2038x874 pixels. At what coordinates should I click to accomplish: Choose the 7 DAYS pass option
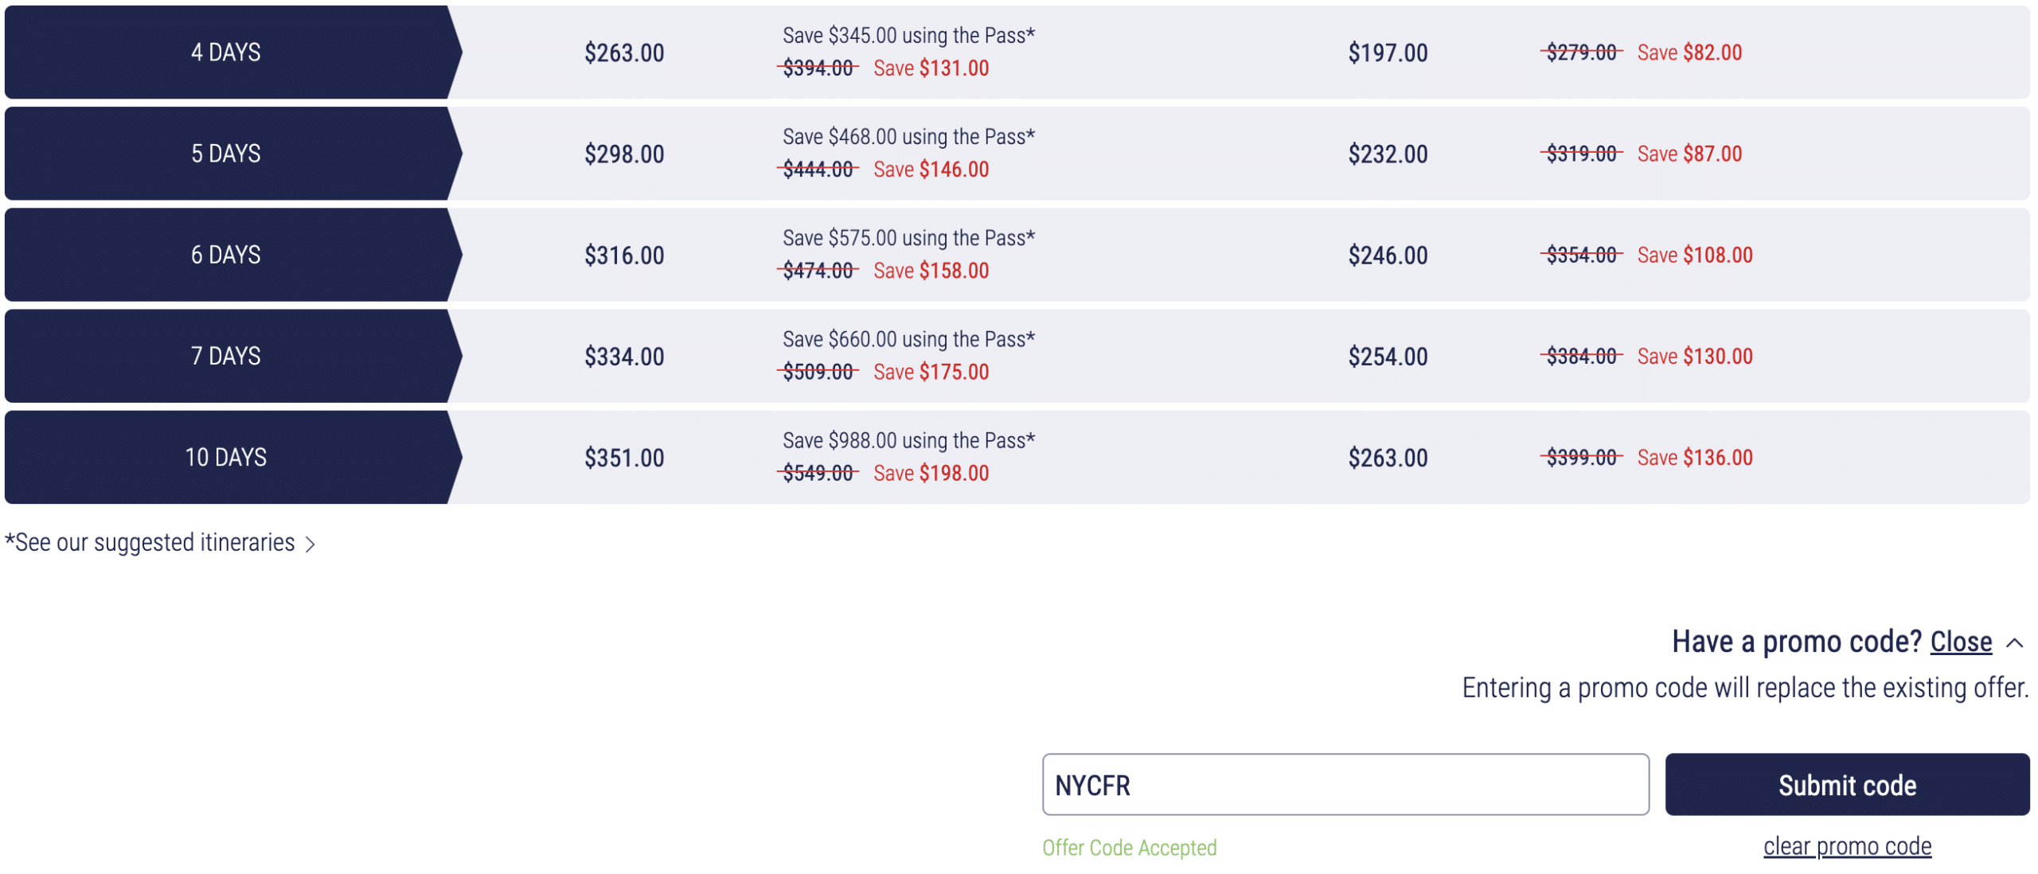point(1017,356)
